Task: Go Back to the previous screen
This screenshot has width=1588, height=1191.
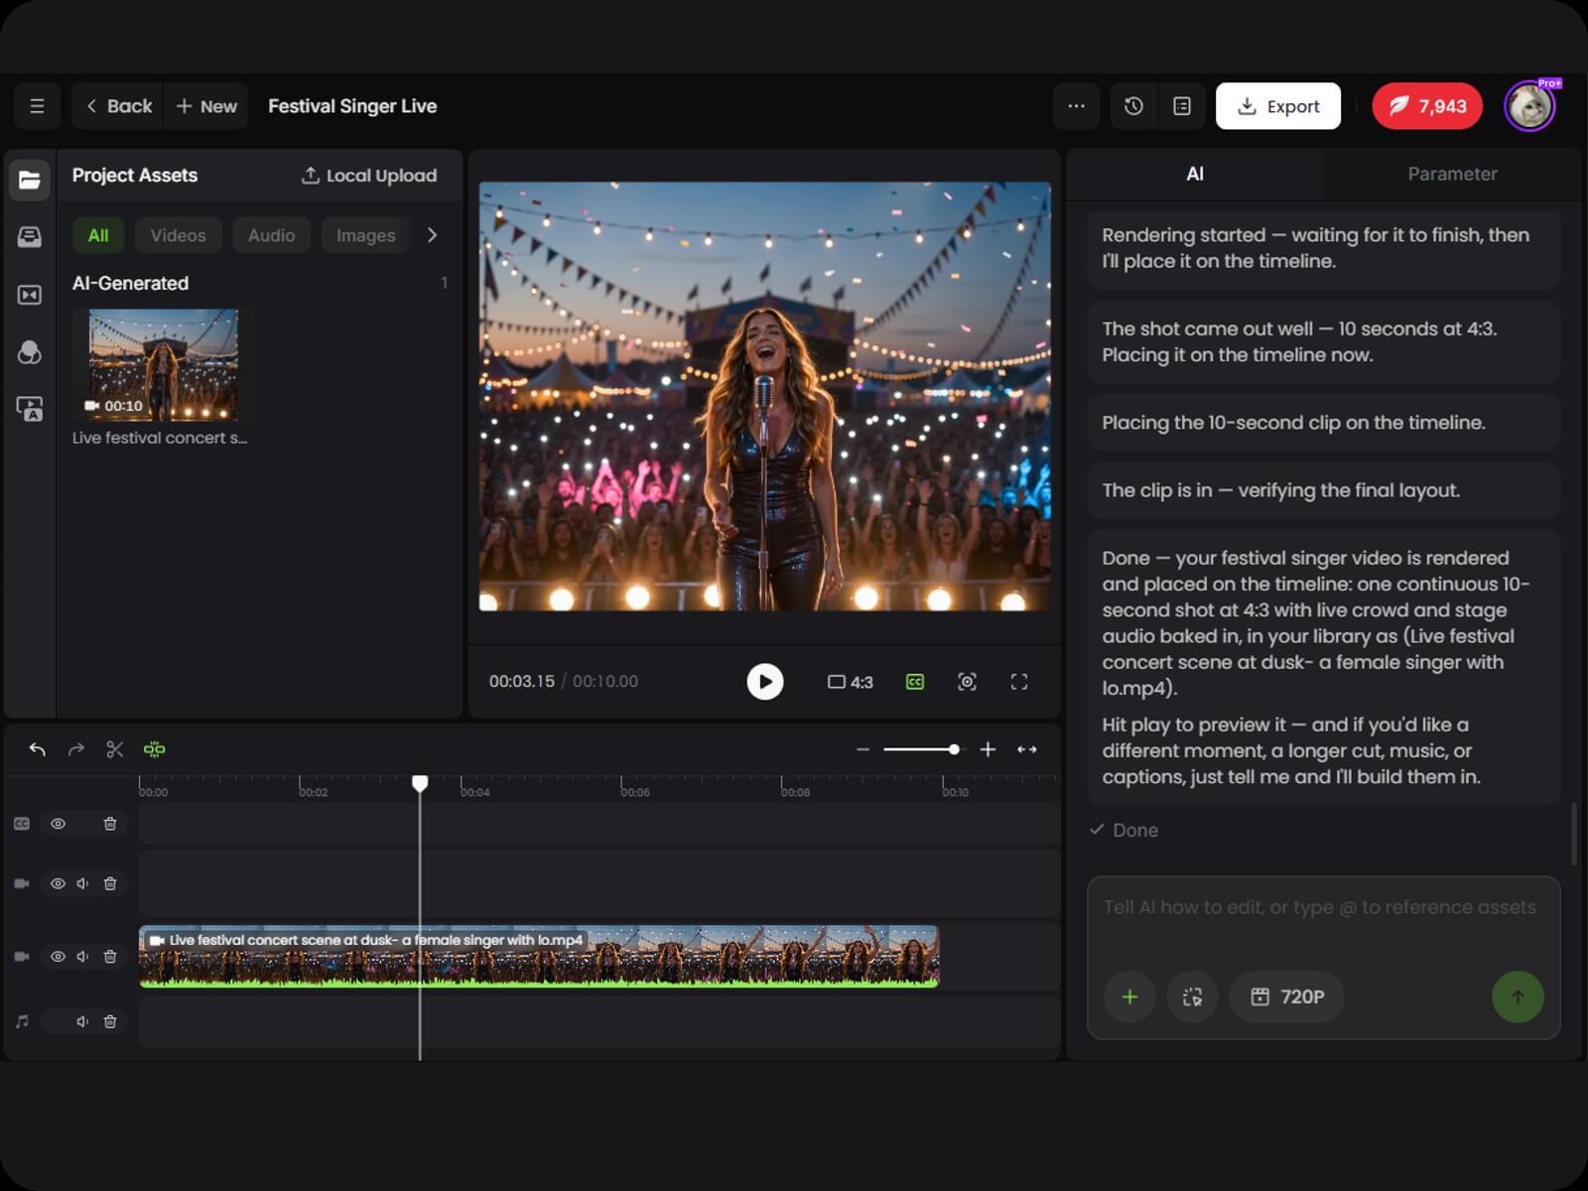Action: 118,106
